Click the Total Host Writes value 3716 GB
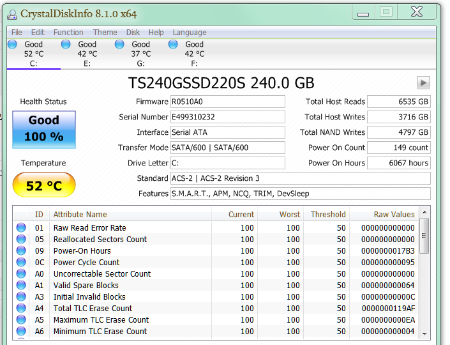The image size is (450, 345). pyautogui.click(x=399, y=117)
